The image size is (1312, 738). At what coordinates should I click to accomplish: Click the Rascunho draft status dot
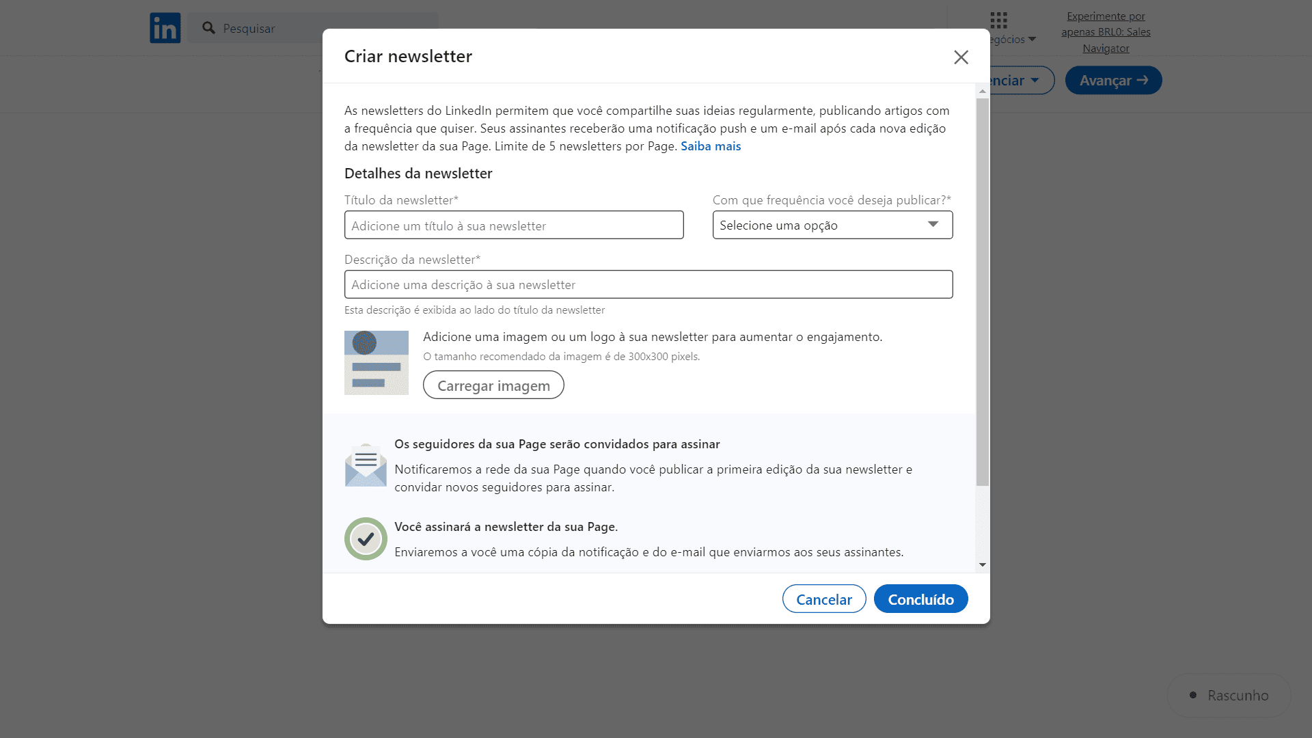1193,695
